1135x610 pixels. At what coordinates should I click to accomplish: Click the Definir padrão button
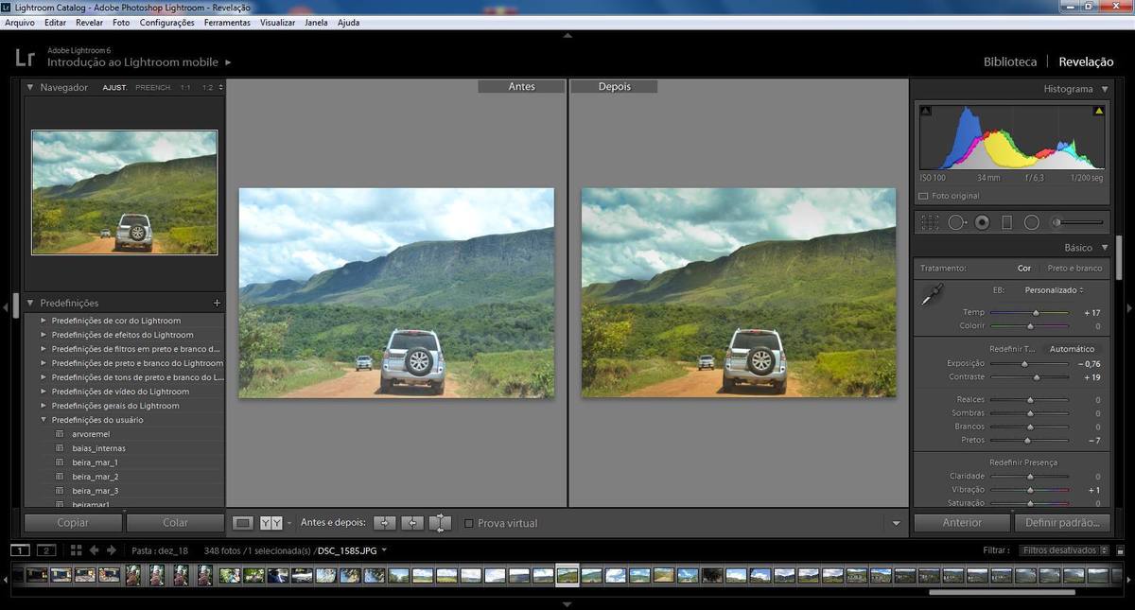(x=1062, y=523)
